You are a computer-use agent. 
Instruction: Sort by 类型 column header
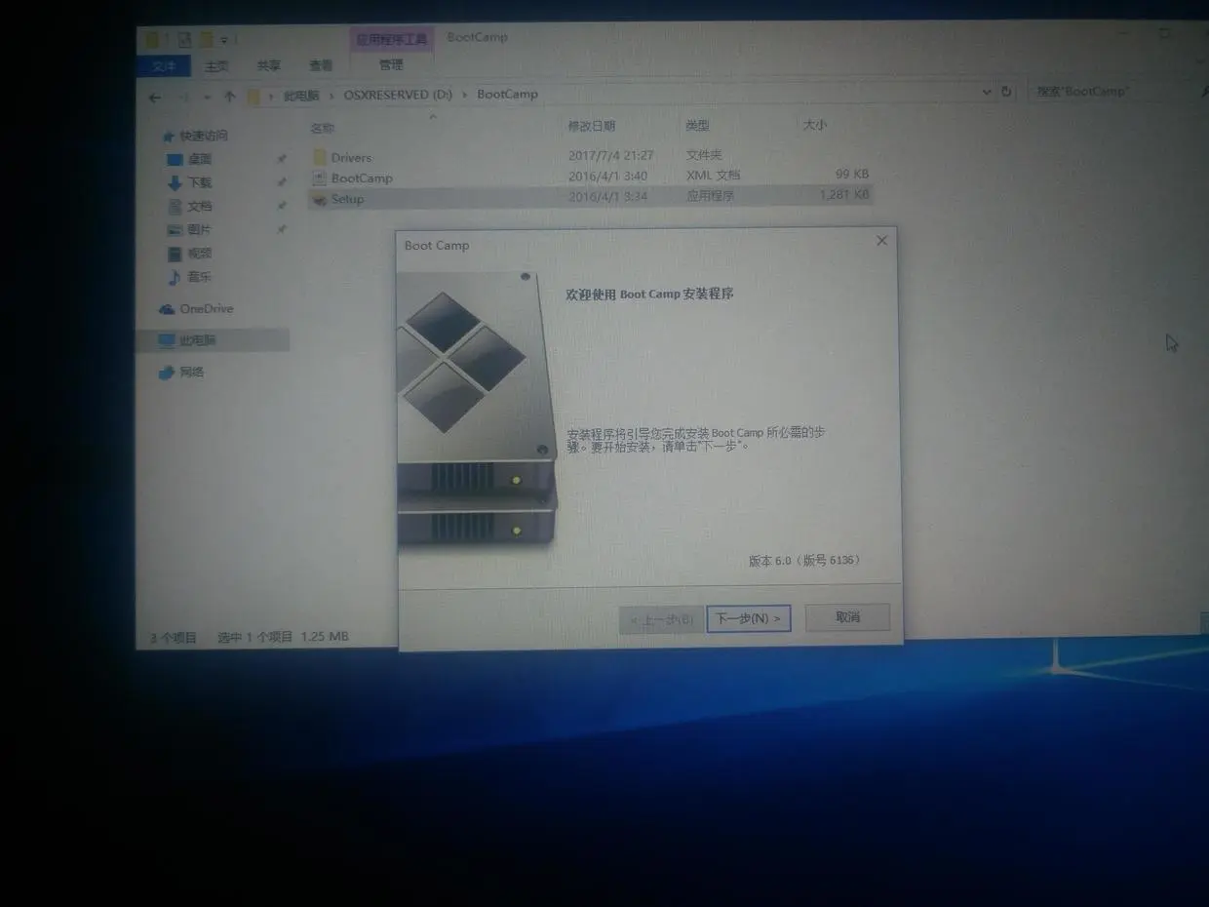(x=697, y=126)
